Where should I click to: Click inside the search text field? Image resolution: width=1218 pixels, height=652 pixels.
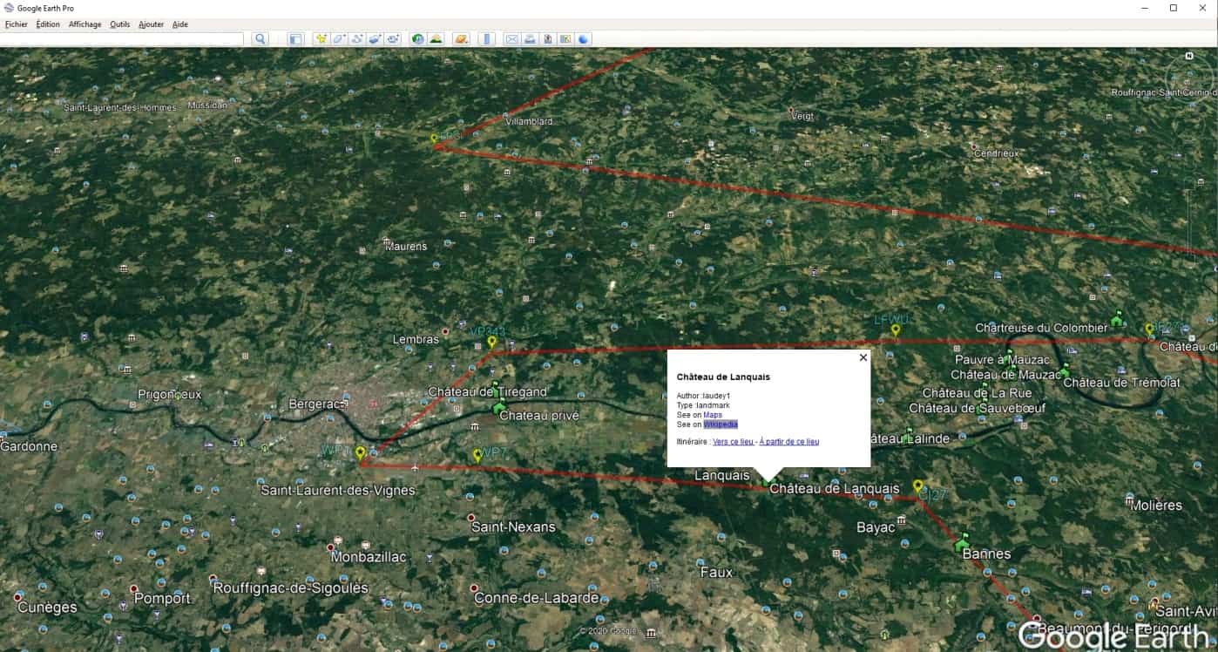[122, 39]
